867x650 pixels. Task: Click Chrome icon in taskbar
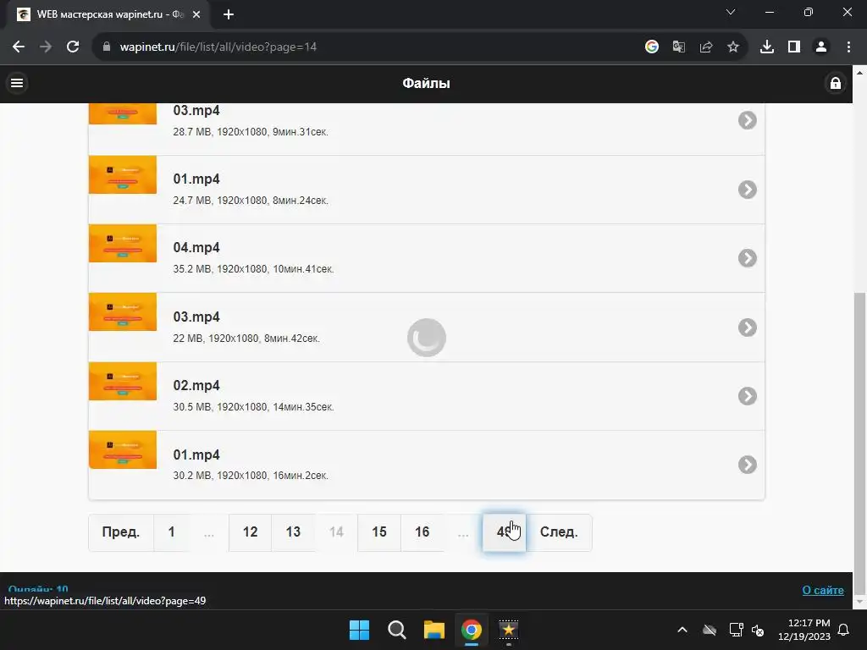[x=471, y=630]
